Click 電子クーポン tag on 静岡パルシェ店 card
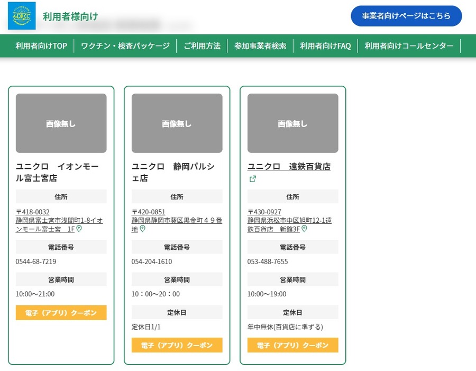The width and height of the screenshot is (476, 371). tap(177, 345)
